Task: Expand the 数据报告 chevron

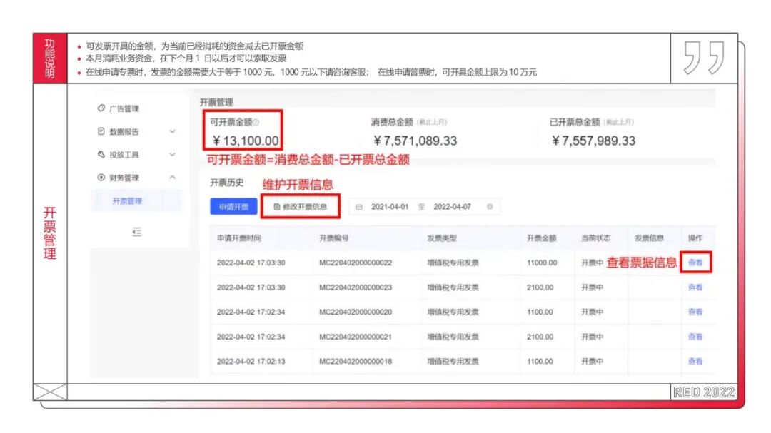Action: point(173,131)
